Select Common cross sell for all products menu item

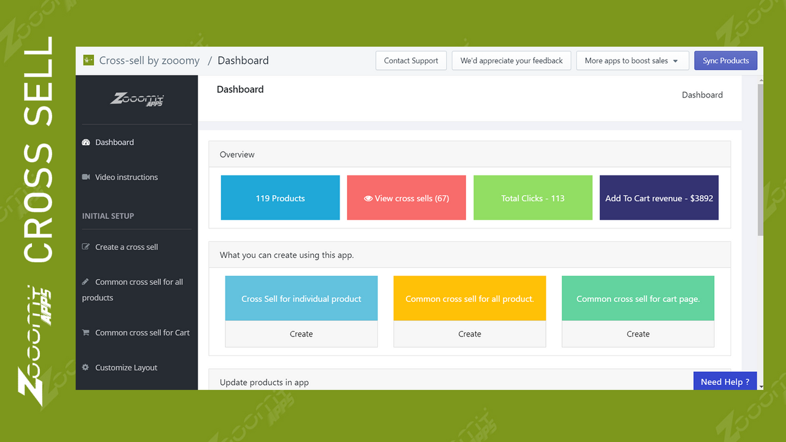point(133,290)
